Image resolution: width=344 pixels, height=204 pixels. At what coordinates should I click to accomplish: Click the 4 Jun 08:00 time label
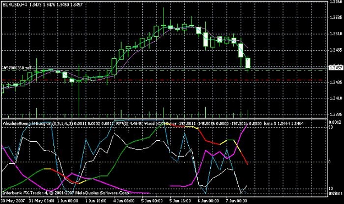pos(124,201)
